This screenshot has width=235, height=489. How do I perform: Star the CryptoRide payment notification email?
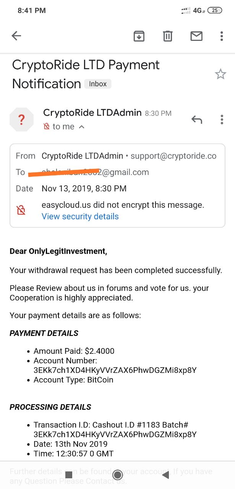click(220, 74)
